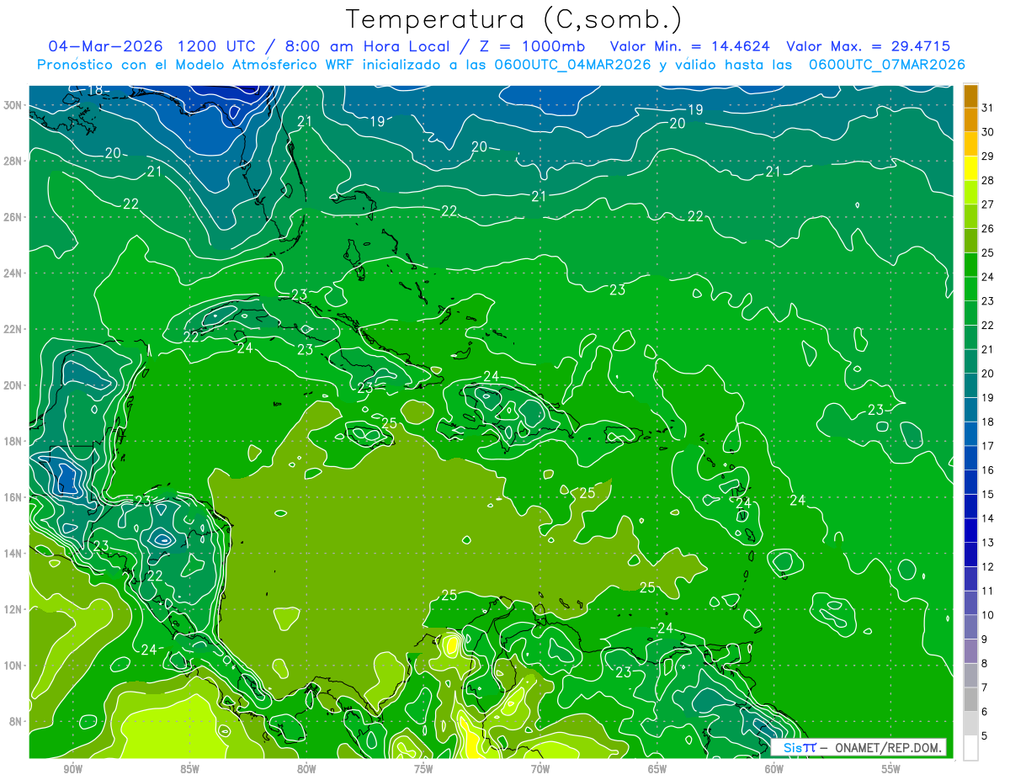Click the "80W" longitude axis label
The image size is (1010, 780).
pos(306,769)
